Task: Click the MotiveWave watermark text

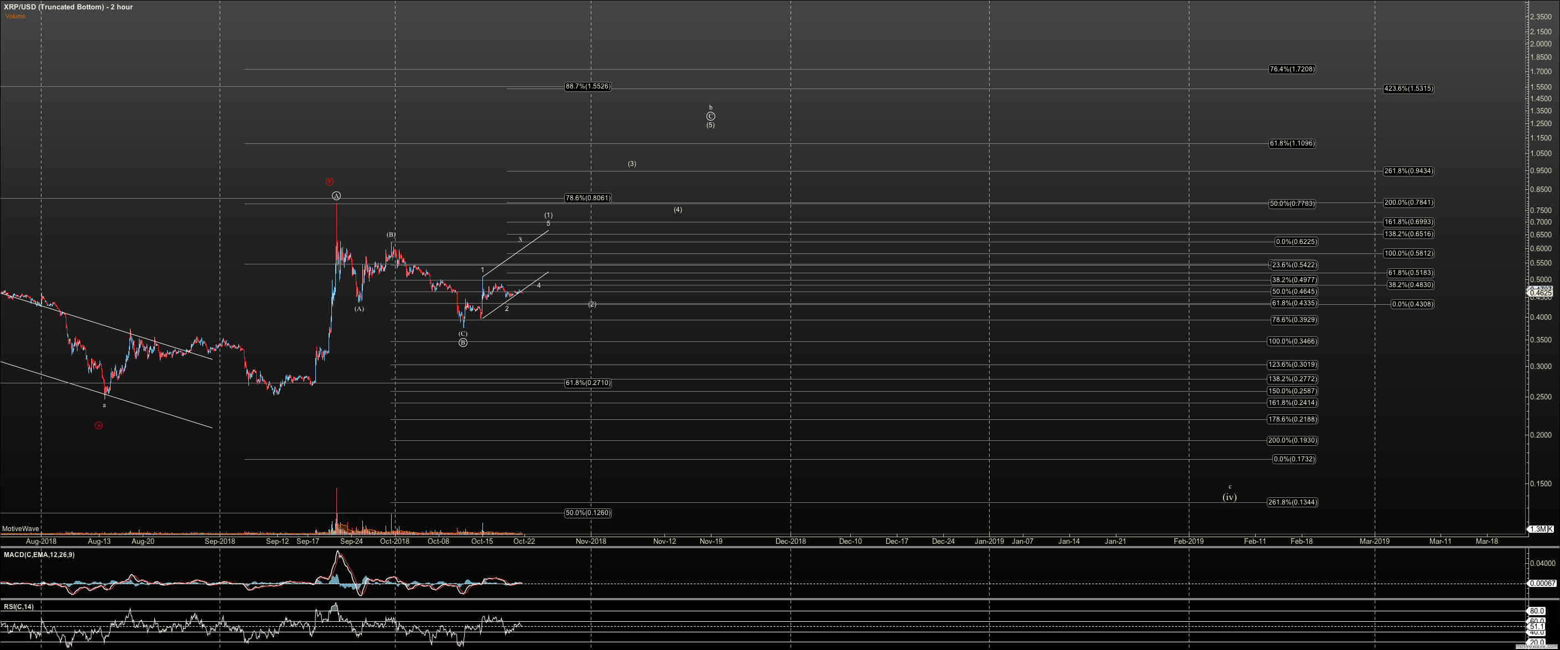Action: pyautogui.click(x=20, y=529)
